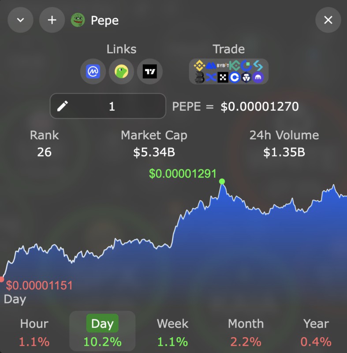The image size is (347, 353).
Task: Click the red low-price chart marker
Action: tap(2, 279)
